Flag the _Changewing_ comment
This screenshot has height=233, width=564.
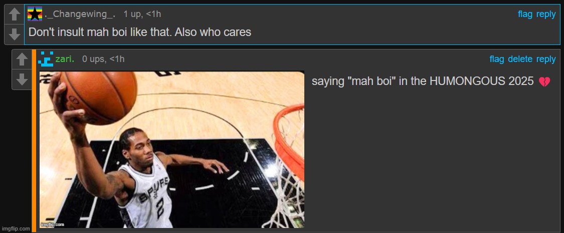click(525, 14)
